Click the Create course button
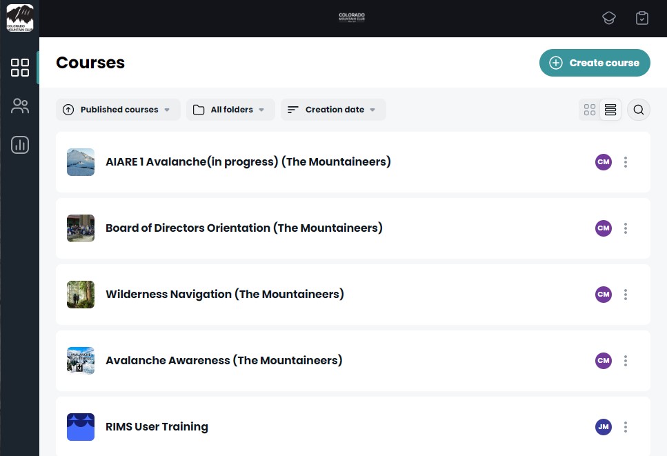667x456 pixels. (595, 63)
